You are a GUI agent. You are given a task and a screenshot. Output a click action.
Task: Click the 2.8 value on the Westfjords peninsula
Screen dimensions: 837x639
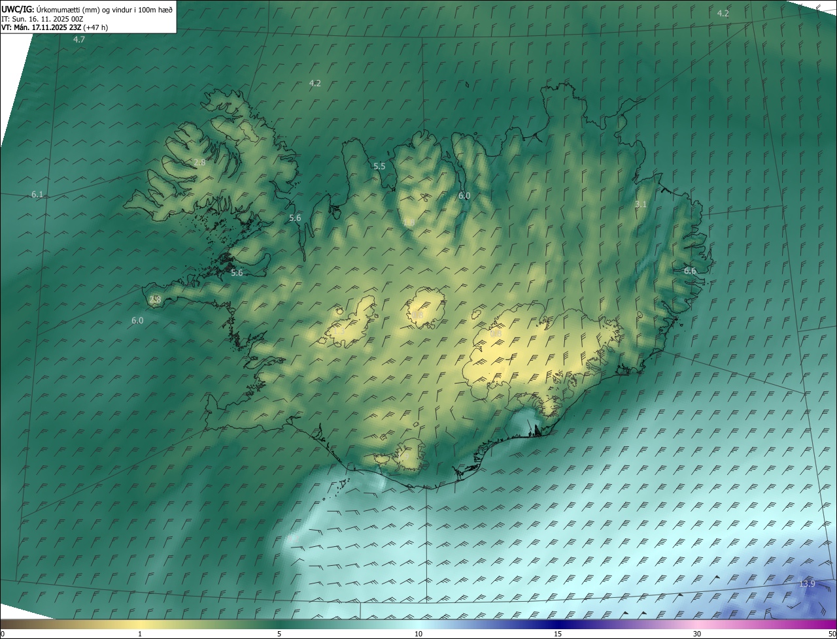pyautogui.click(x=199, y=162)
